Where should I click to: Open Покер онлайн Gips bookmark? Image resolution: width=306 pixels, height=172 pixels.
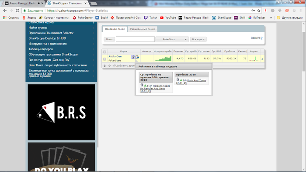126,18
